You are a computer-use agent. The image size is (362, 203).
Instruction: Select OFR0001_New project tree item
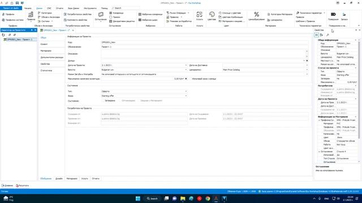click(19, 39)
